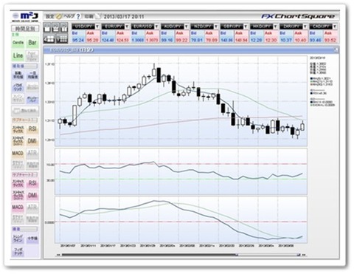
Task: Enable RSI in sub chart 1
Action: click(x=32, y=129)
